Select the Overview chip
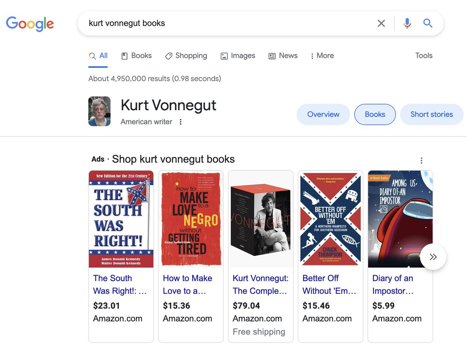The image size is (467, 355). (323, 115)
